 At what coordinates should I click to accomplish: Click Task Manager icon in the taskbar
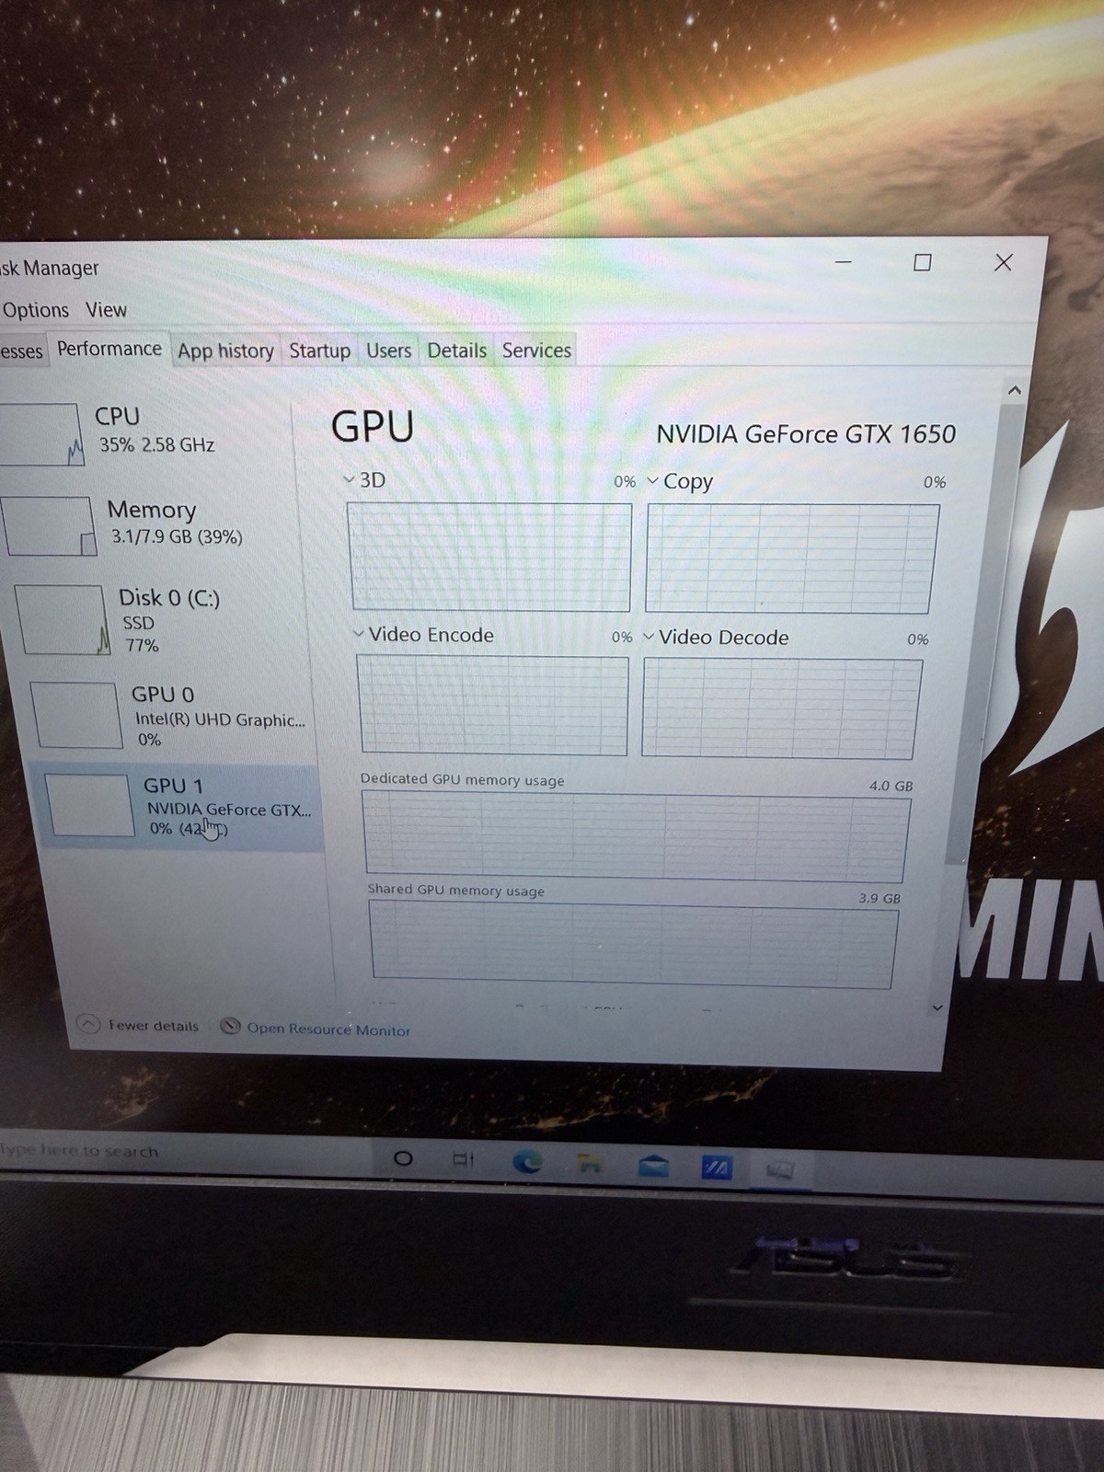click(x=779, y=1170)
